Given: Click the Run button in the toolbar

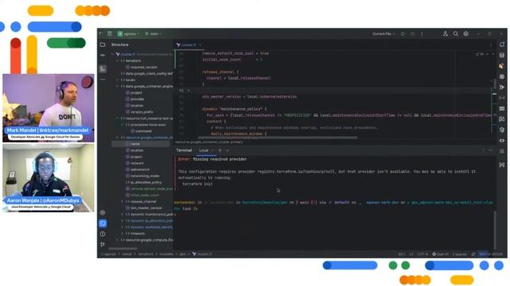Looking at the screenshot, I should [403, 33].
